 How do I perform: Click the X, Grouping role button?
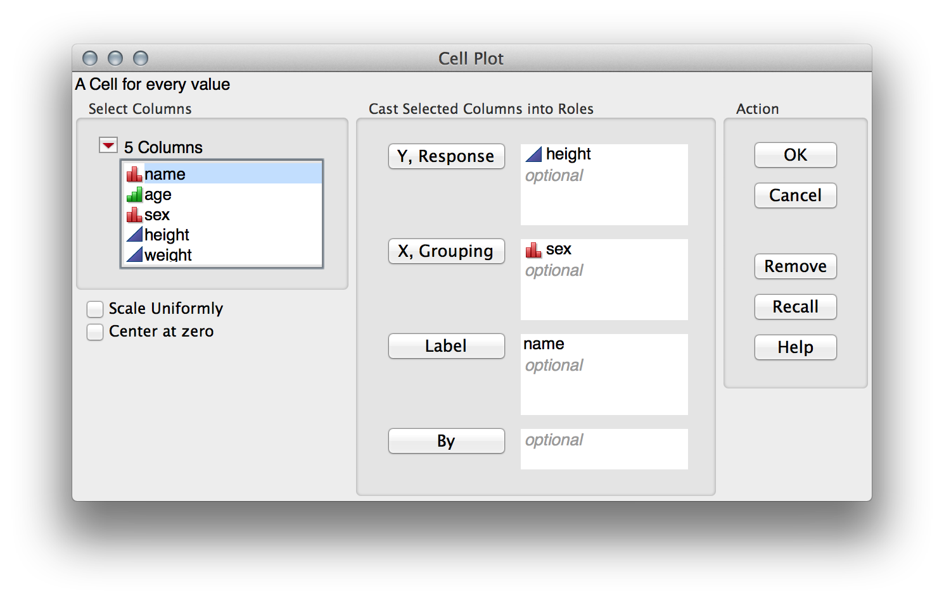pos(446,251)
